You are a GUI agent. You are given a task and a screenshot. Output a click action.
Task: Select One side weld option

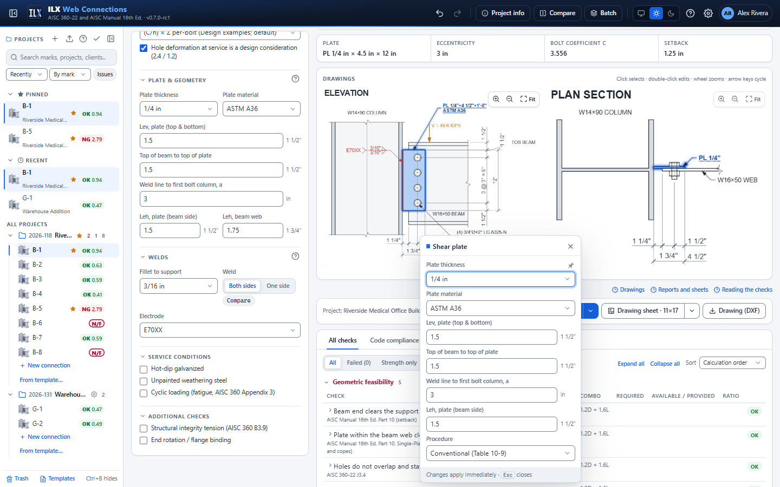pyautogui.click(x=278, y=286)
